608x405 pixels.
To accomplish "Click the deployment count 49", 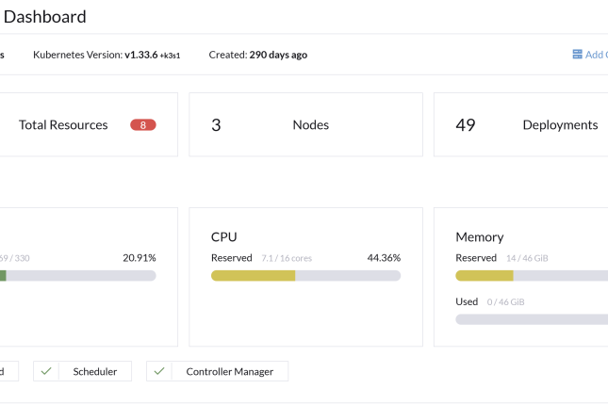I will [x=466, y=124].
